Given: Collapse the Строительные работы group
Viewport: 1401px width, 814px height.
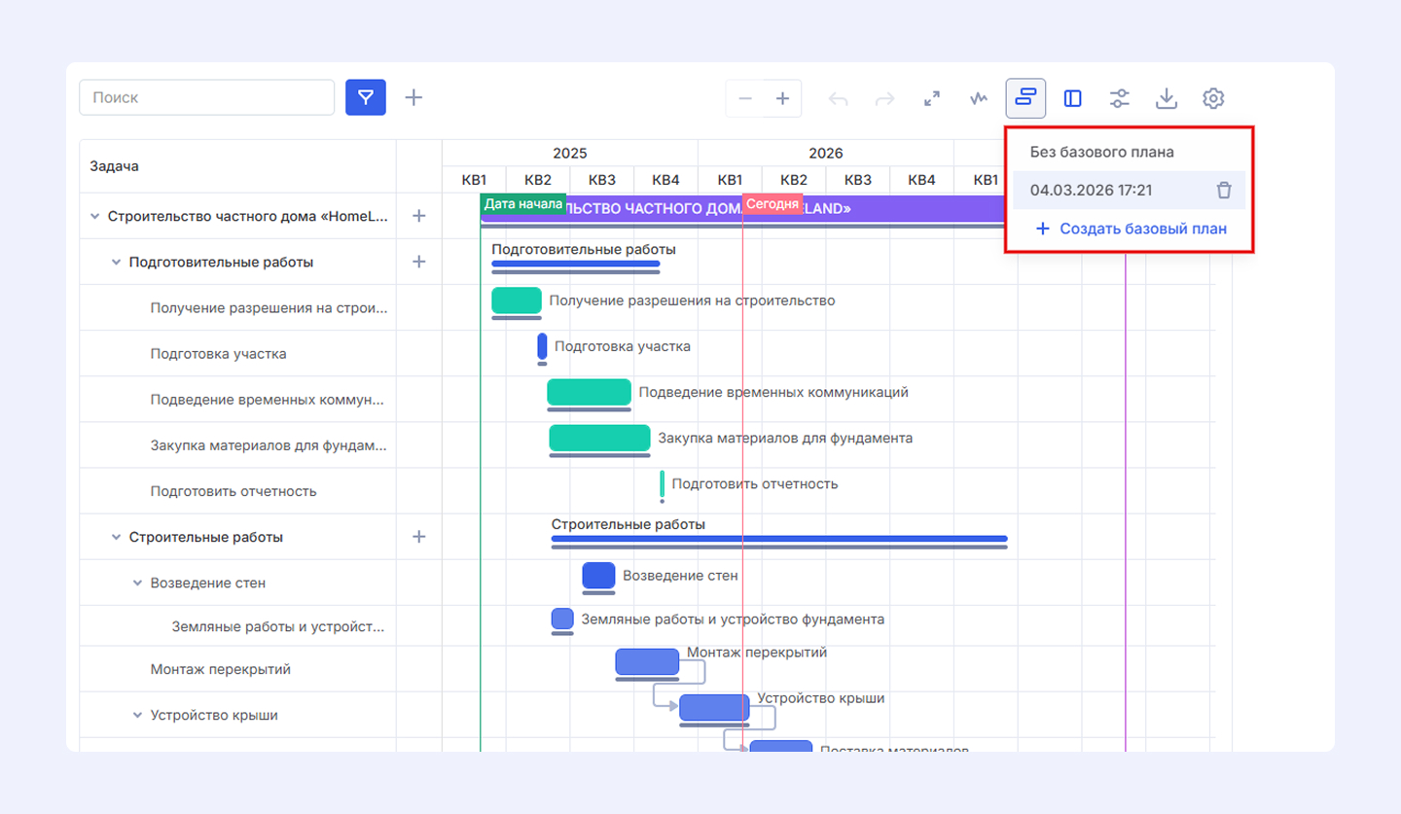Looking at the screenshot, I should point(117,537).
